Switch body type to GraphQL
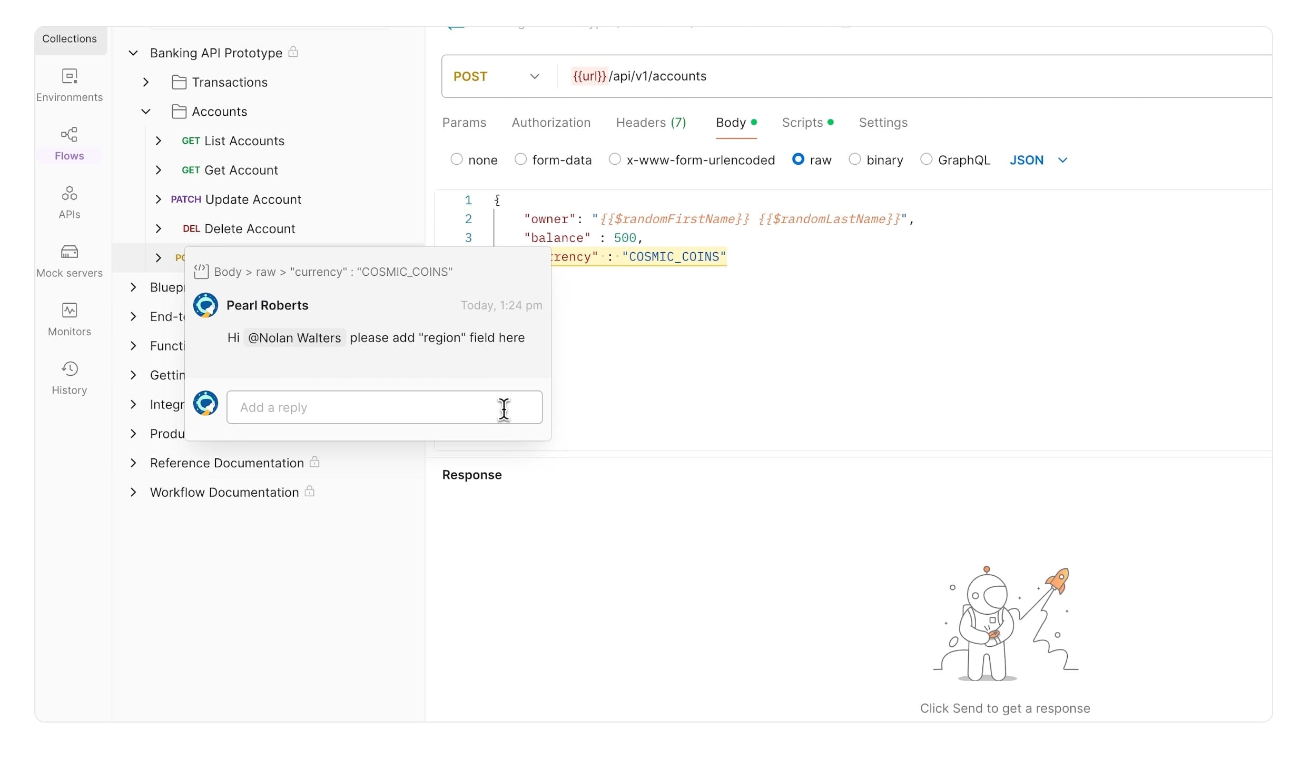The image size is (1300, 761). (927, 159)
